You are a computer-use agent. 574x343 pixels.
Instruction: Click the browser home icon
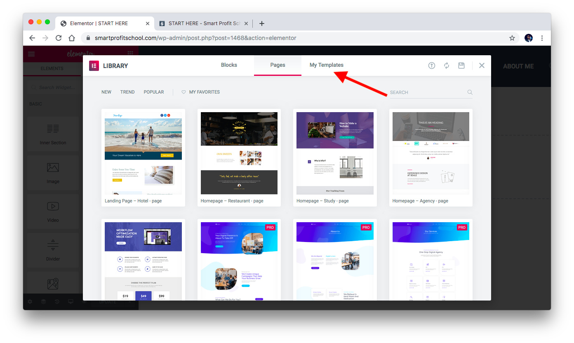72,38
